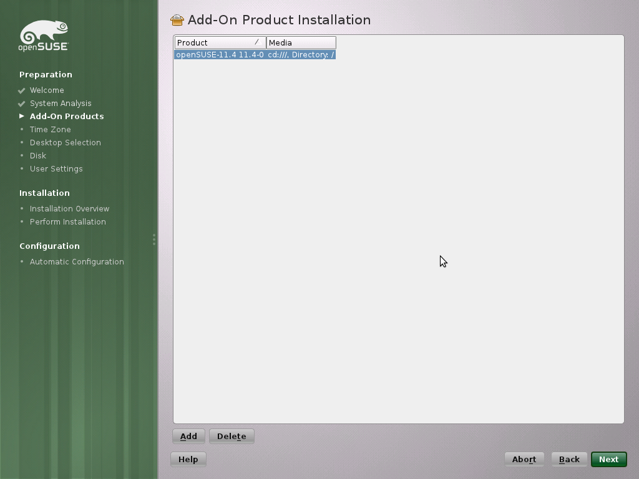Click the checkmark icon beside System Analysis
Viewport: 639px width, 479px height.
click(x=22, y=104)
